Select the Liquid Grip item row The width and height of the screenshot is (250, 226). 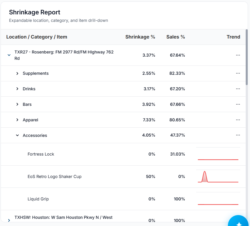coord(123,199)
